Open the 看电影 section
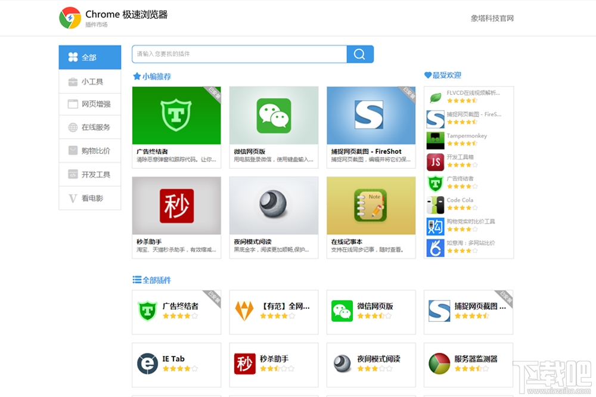The width and height of the screenshot is (596, 397). 89,198
